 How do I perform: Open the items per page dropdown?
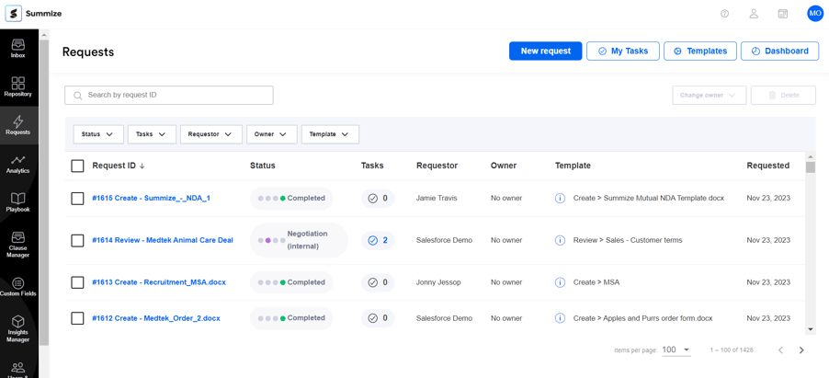pyautogui.click(x=676, y=349)
